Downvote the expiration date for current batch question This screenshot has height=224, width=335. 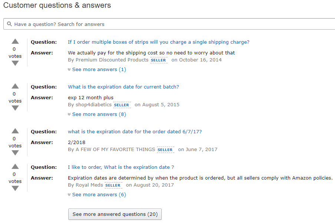tap(15, 108)
